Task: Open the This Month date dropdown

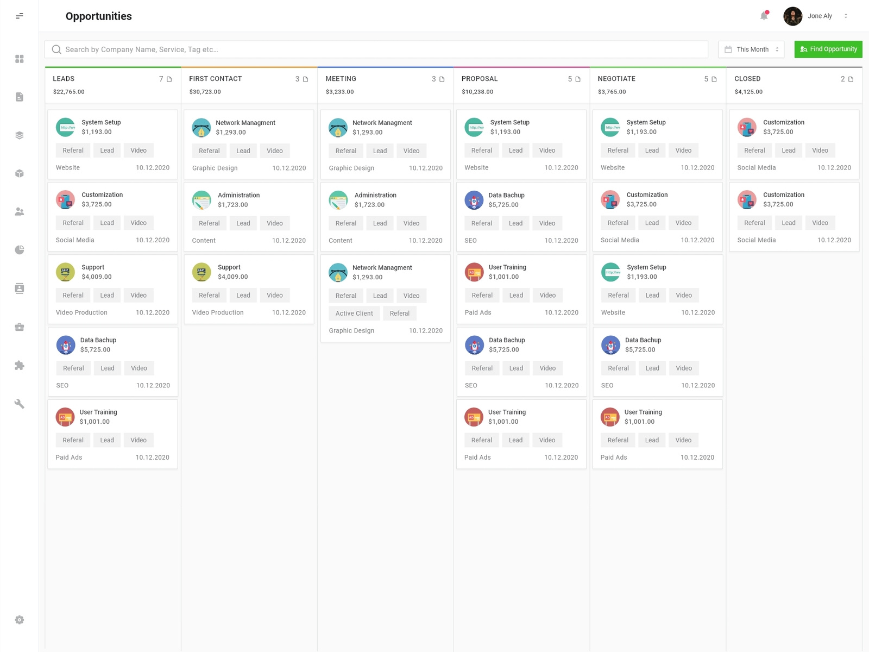Action: [x=751, y=49]
